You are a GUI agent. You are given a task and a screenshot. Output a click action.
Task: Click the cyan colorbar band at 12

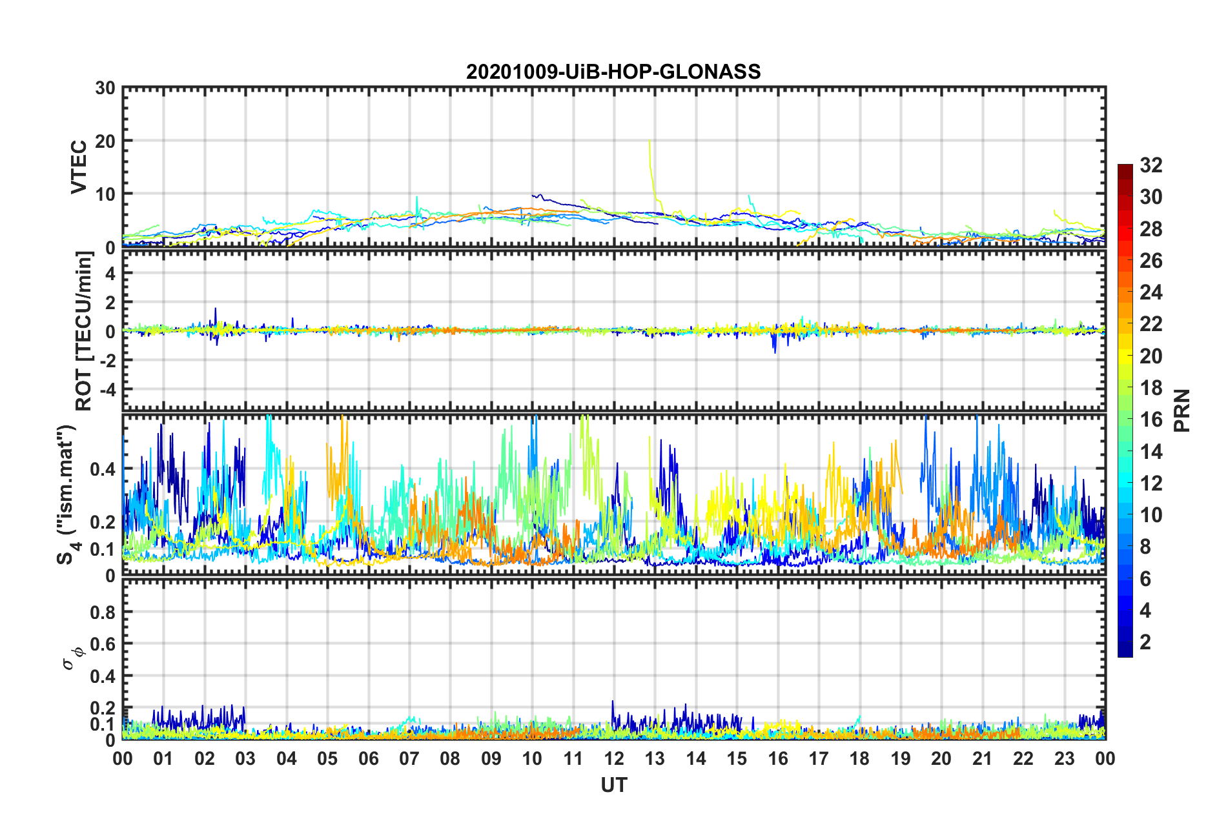(1125, 483)
